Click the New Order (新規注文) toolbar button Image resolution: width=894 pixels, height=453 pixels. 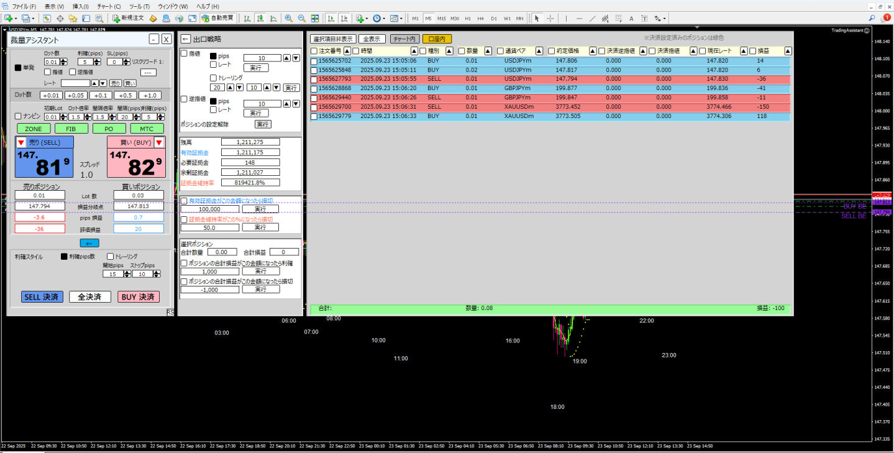[129, 18]
